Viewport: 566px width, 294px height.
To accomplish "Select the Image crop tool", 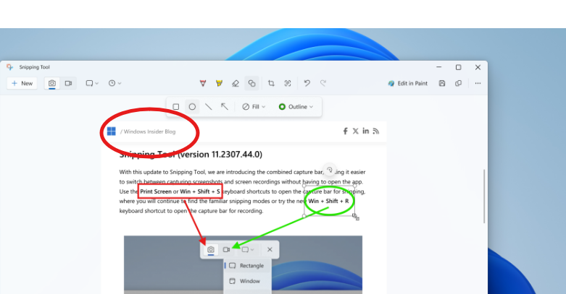I will click(271, 83).
